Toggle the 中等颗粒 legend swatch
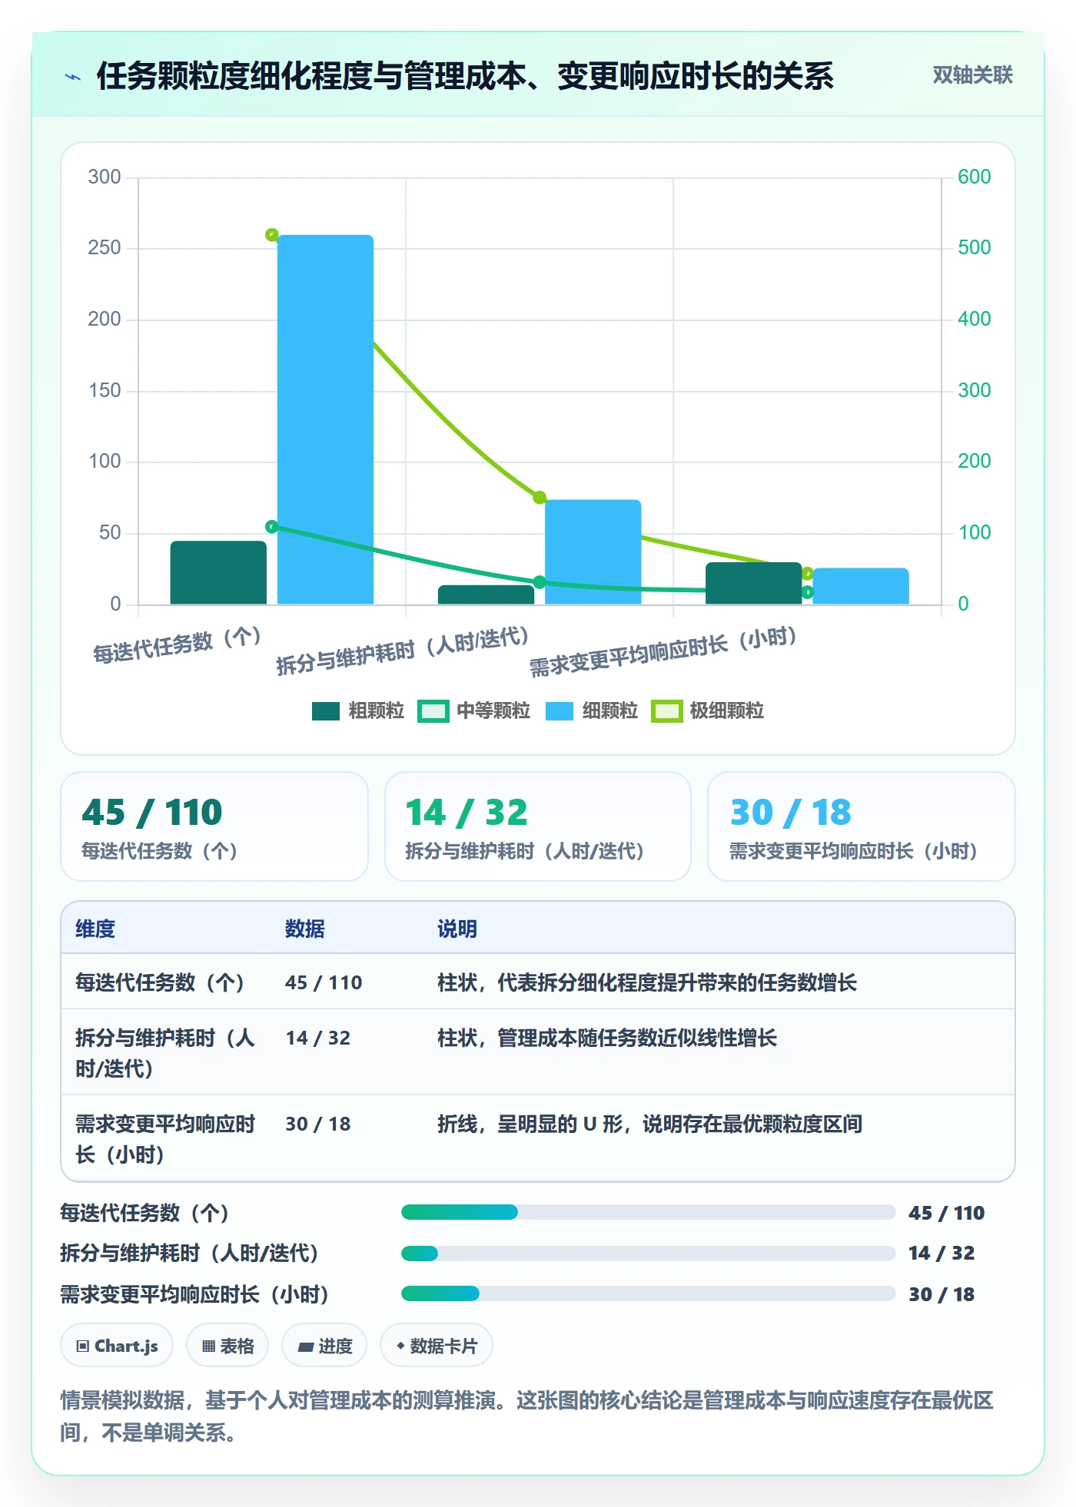 tap(433, 711)
